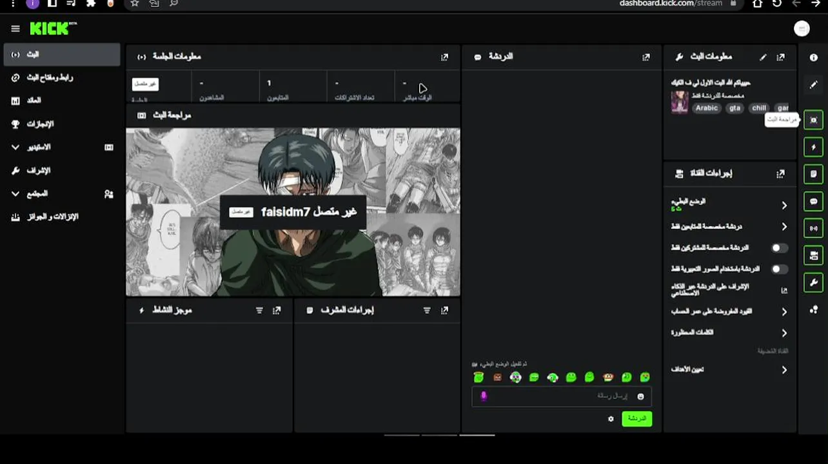The width and height of the screenshot is (828, 464).
Task: Click the stream preview image
Action: [293, 212]
